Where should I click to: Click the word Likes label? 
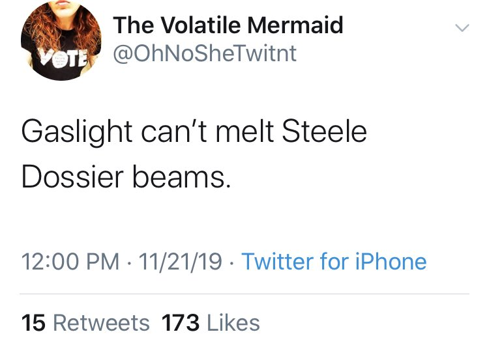tap(233, 323)
